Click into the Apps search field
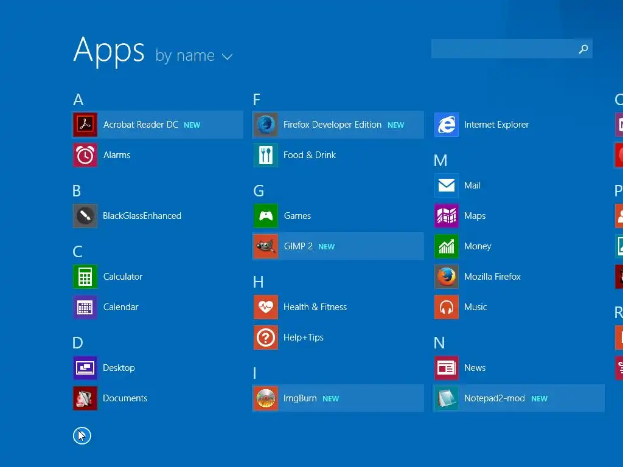The image size is (623, 467). 512,49
